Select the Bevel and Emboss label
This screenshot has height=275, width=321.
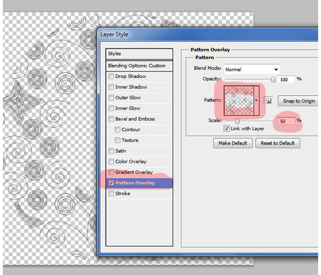pos(135,119)
